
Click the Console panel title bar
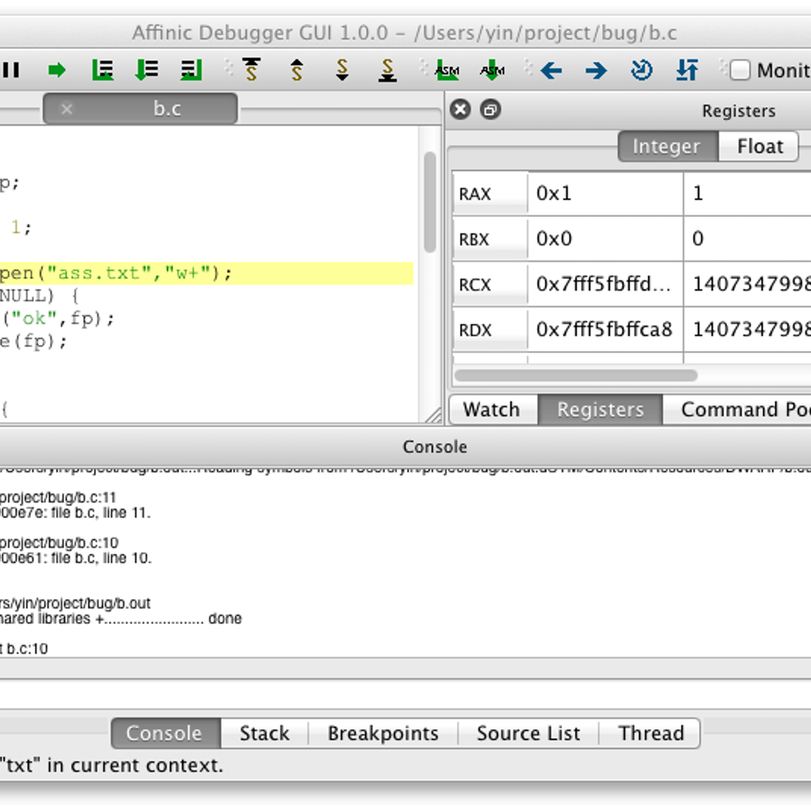(405, 447)
